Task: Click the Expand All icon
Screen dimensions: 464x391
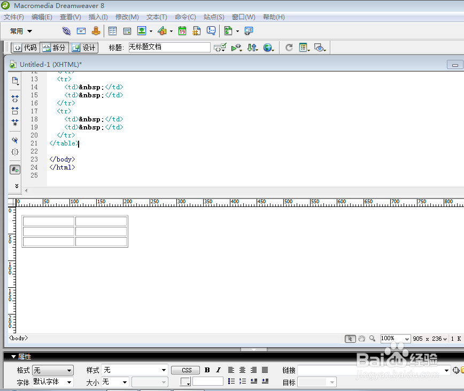Action: [15, 122]
